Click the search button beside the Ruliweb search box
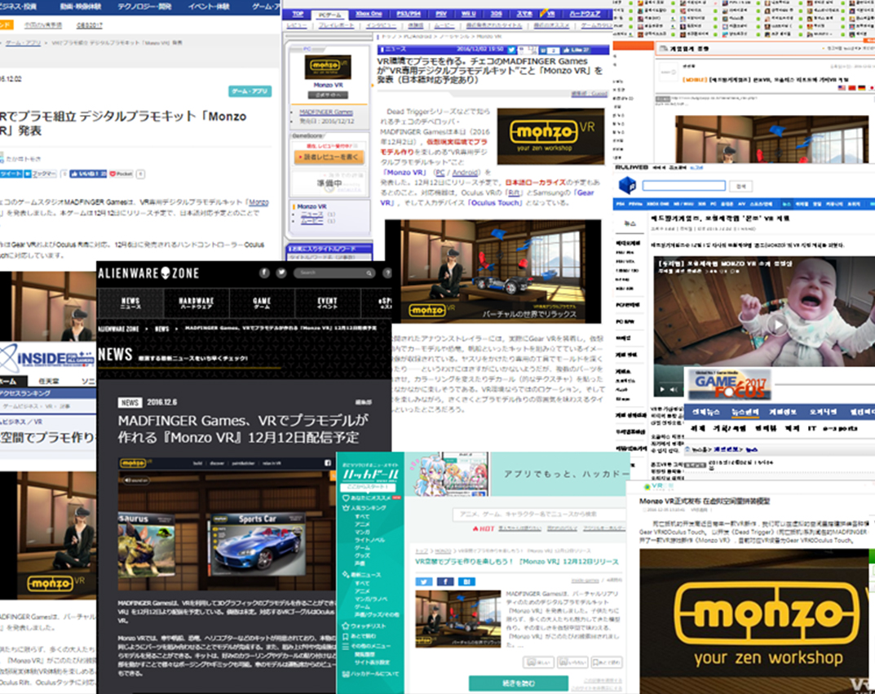 [741, 186]
